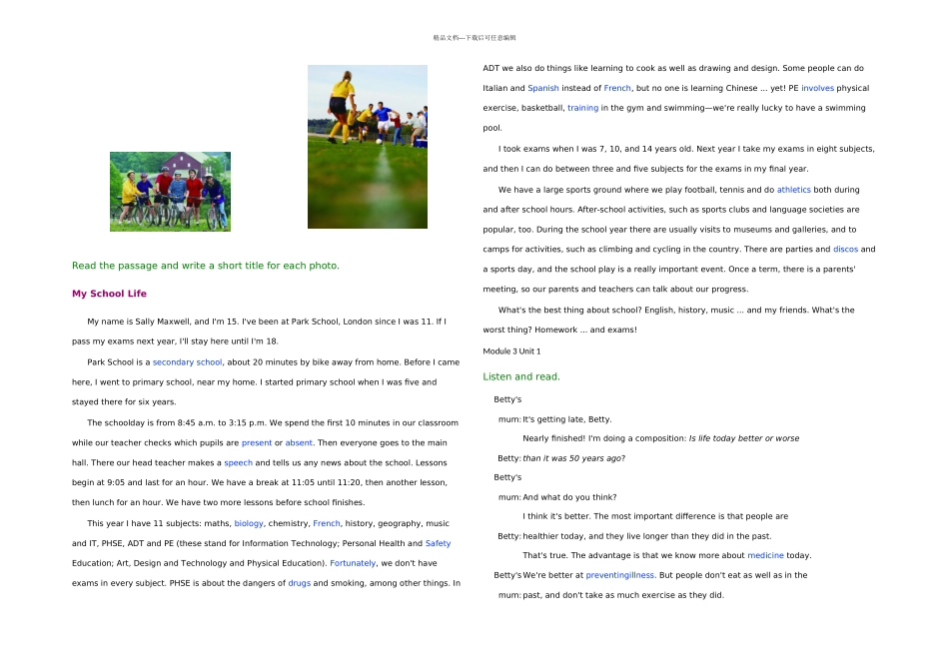Click the blue word 'training'
The height and width of the screenshot is (671, 949).
click(x=582, y=108)
